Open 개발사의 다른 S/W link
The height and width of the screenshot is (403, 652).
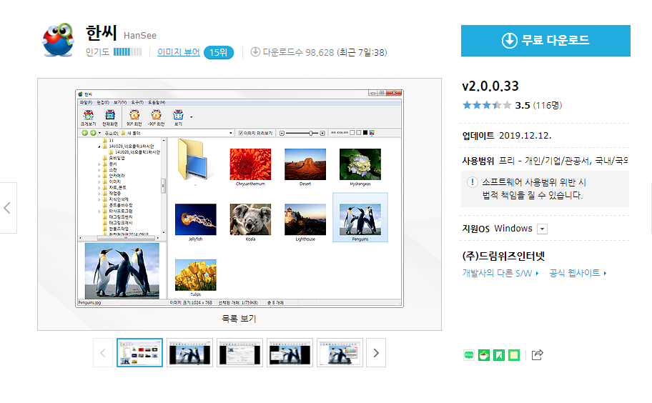500,273
